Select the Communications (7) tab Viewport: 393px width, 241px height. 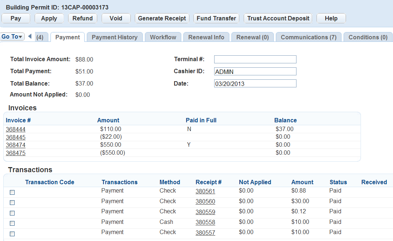coord(308,37)
